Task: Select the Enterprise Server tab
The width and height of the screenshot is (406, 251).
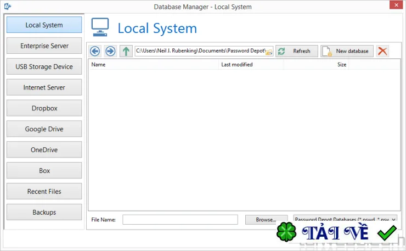Action: point(44,46)
